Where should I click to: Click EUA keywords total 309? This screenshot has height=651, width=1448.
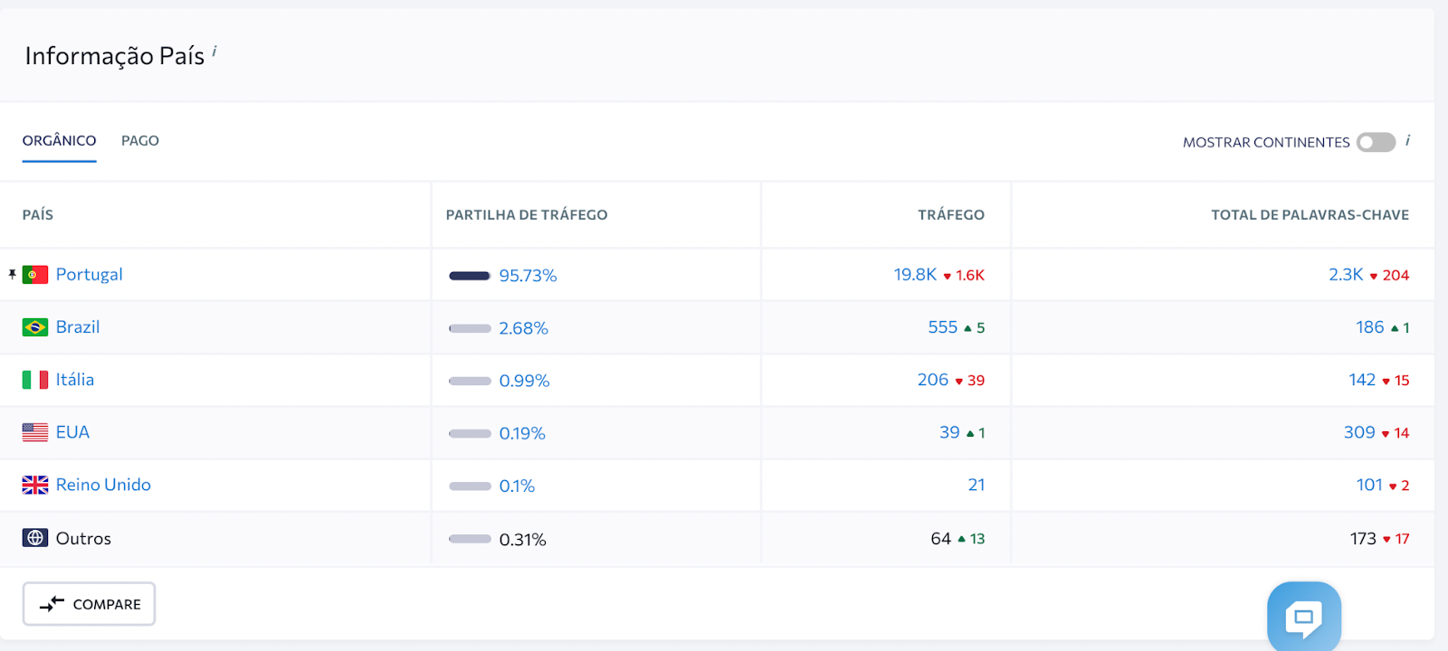1359,432
